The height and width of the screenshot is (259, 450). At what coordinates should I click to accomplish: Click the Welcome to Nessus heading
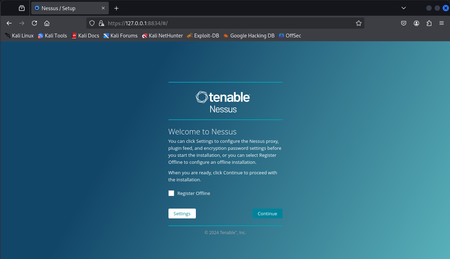point(203,132)
